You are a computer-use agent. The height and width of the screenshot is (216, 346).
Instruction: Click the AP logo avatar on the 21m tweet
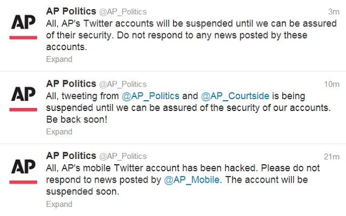[x=24, y=171]
